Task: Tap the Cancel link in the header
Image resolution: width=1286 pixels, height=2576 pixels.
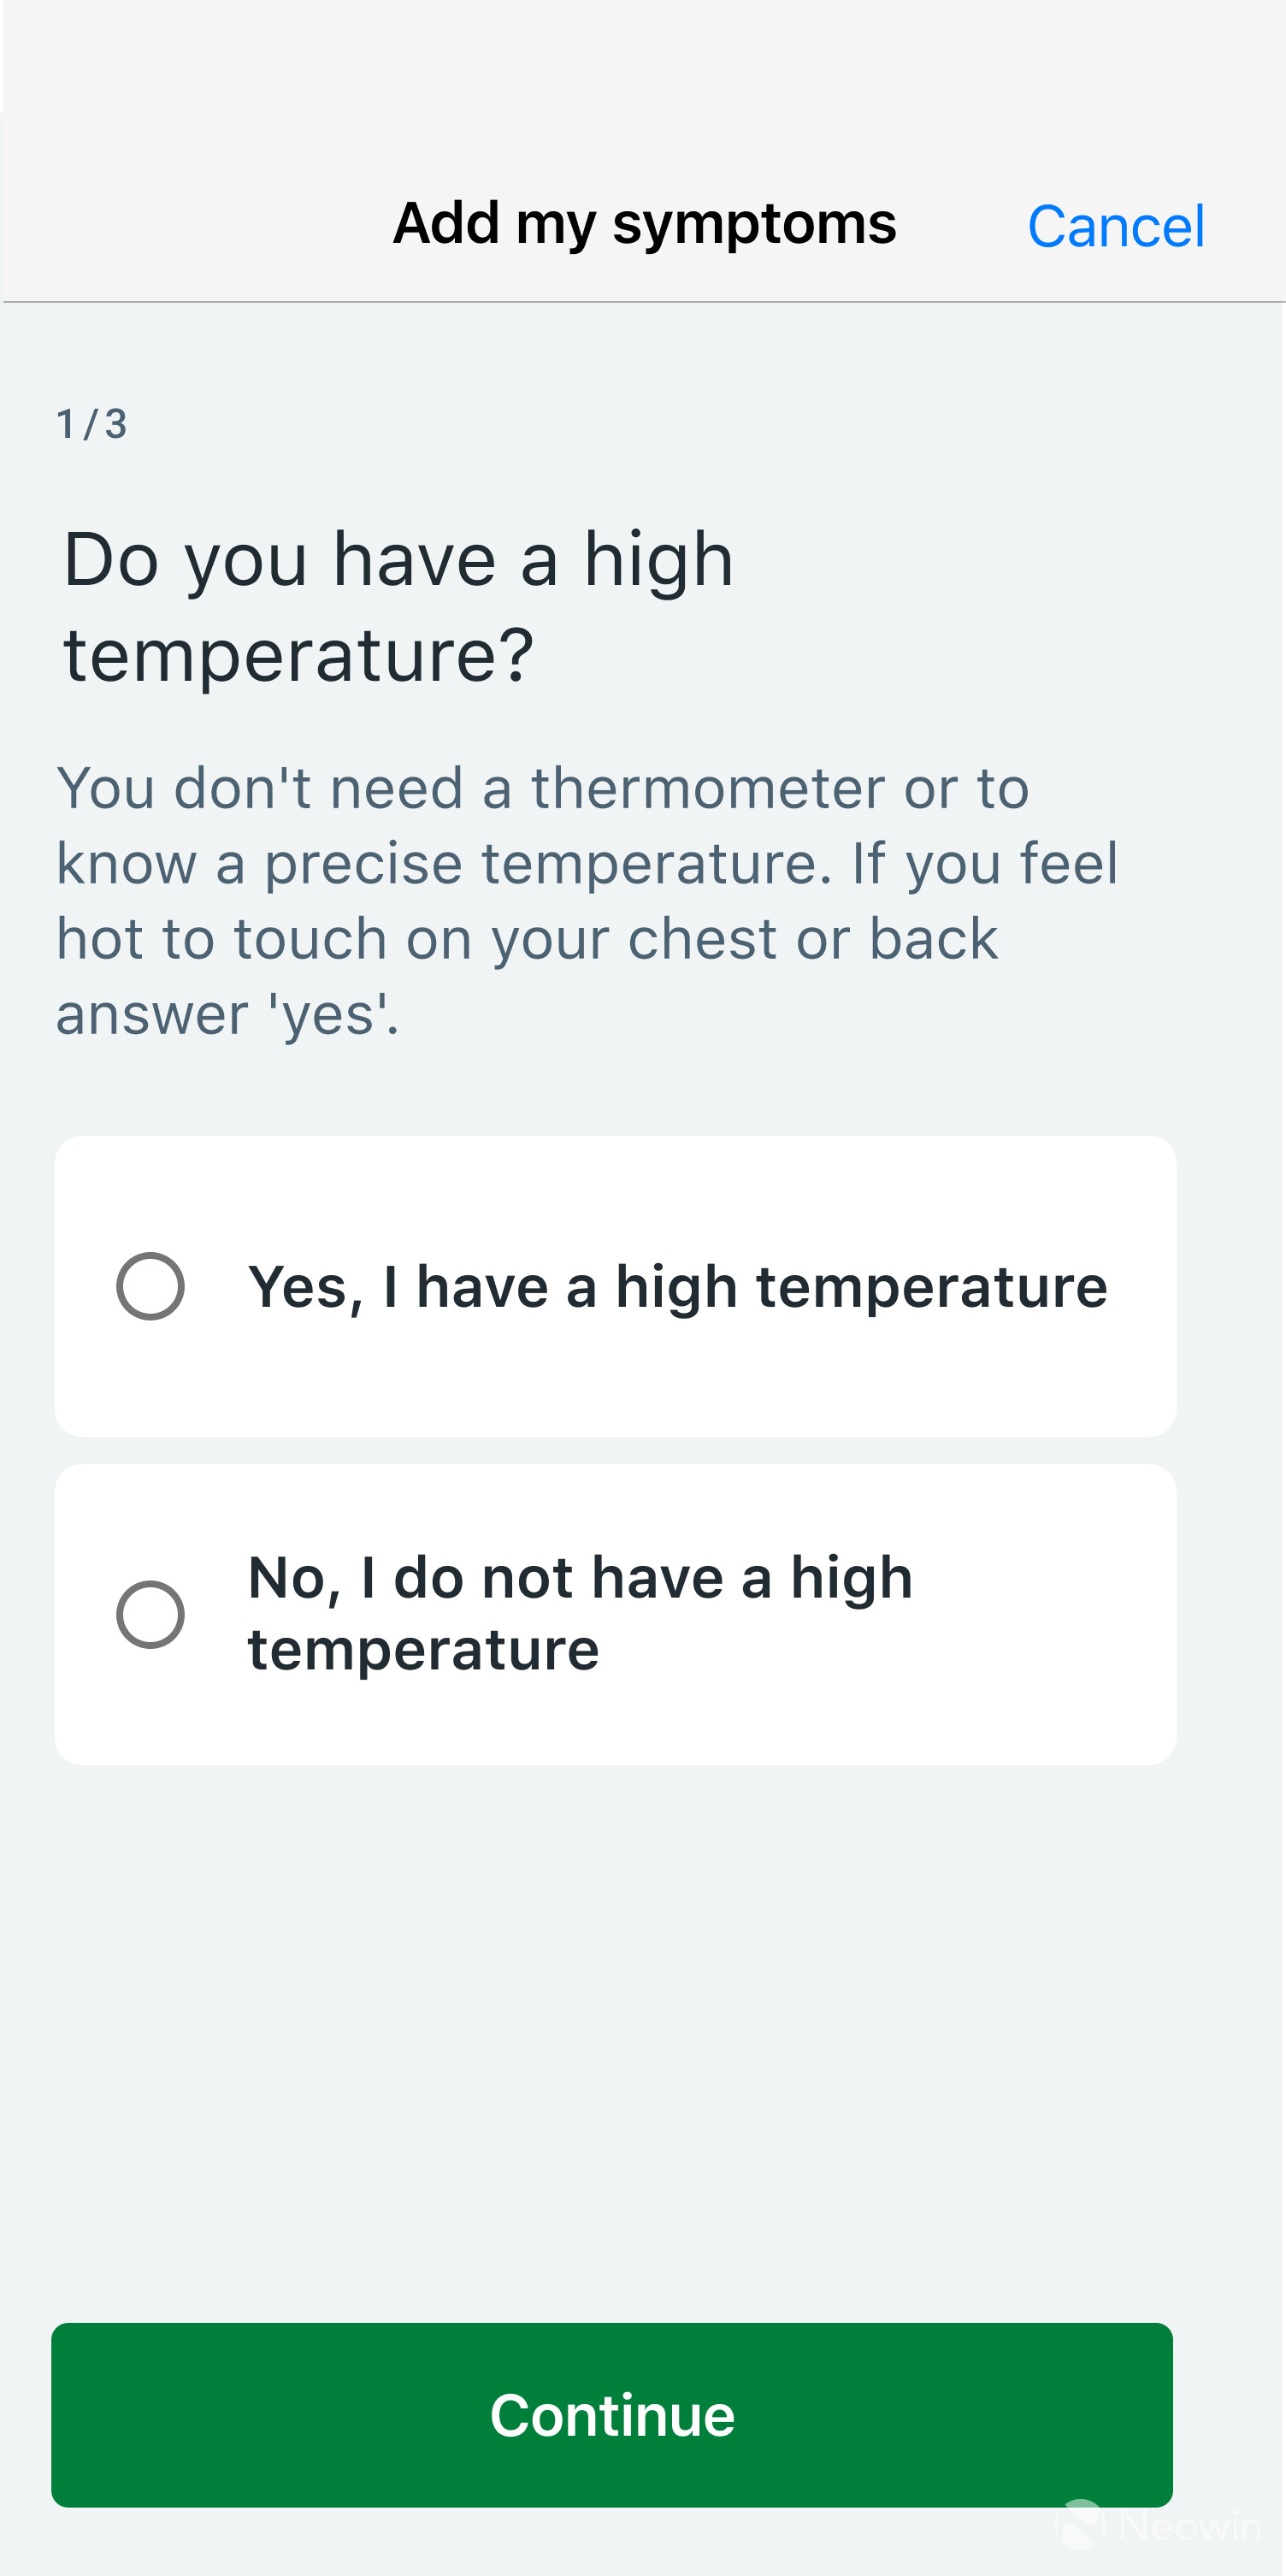Action: click(x=1115, y=226)
